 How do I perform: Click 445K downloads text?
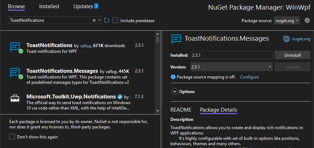tap(124, 71)
